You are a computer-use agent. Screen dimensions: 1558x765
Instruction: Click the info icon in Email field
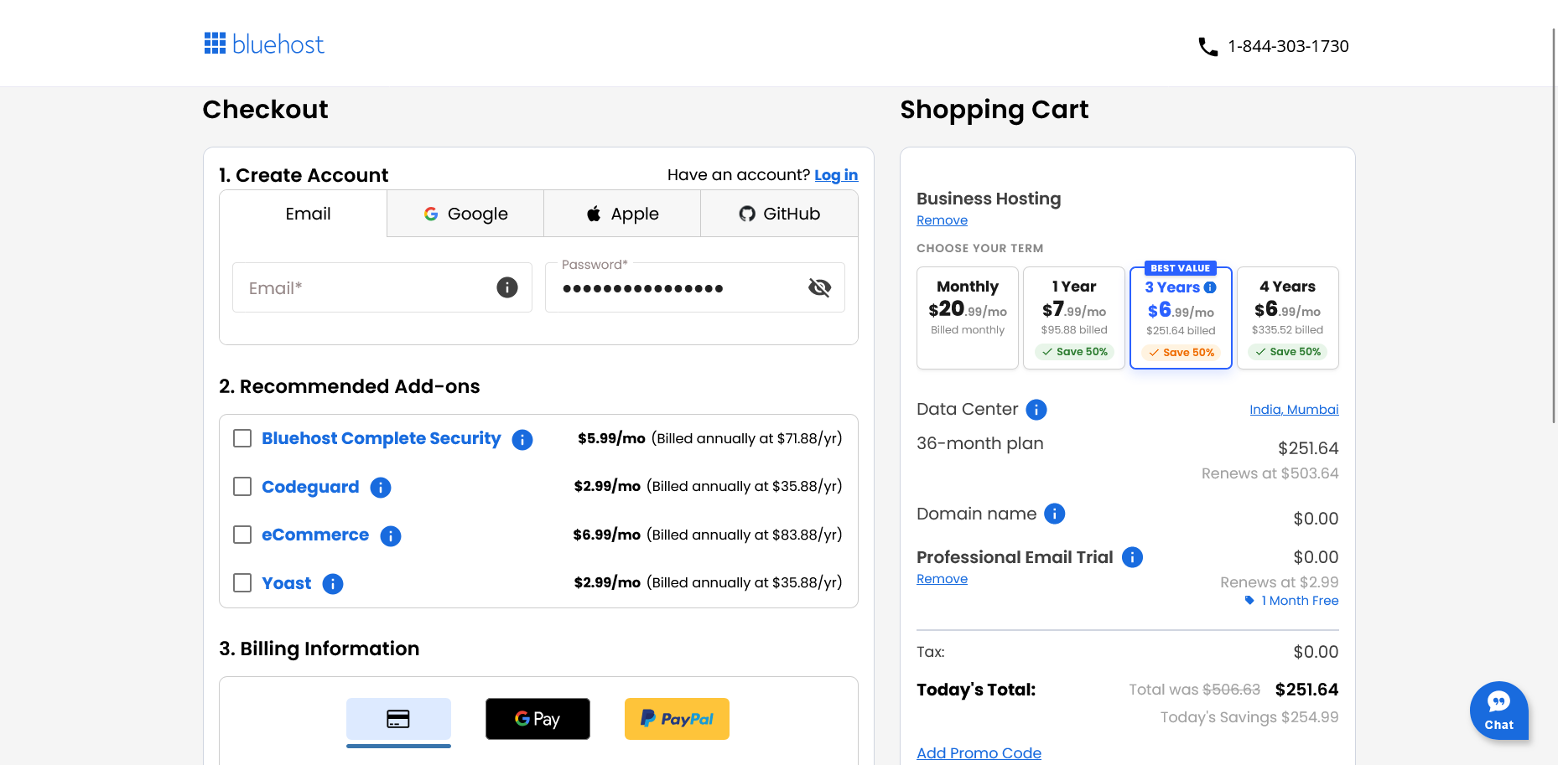[507, 287]
